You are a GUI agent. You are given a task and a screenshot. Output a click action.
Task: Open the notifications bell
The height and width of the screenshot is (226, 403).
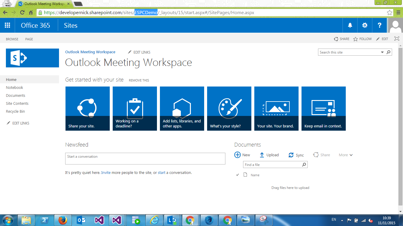tap(350, 25)
